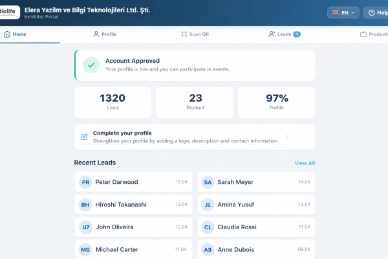Open the 1320 Lead stat card
The width and height of the screenshot is (388, 259).
(113, 102)
